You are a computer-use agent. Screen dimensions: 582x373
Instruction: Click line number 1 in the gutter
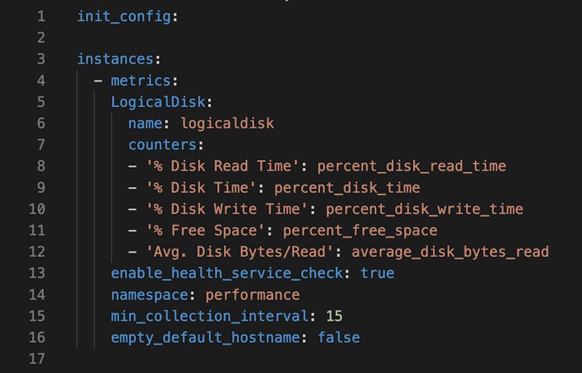tap(40, 16)
